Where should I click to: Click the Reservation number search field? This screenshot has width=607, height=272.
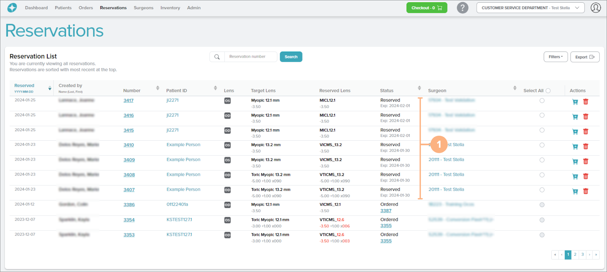click(250, 57)
